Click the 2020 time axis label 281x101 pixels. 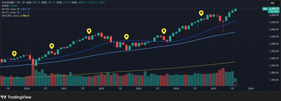27,88
